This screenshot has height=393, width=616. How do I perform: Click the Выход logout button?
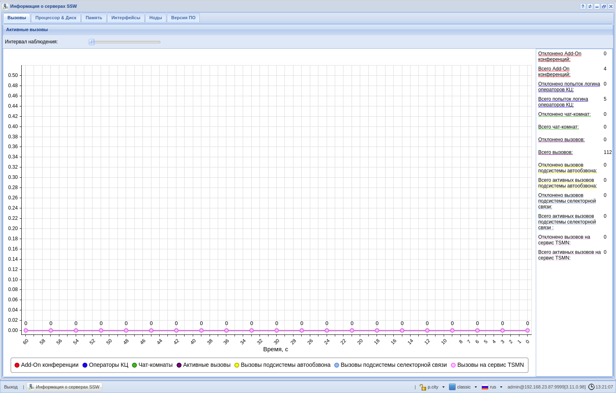coord(11,387)
